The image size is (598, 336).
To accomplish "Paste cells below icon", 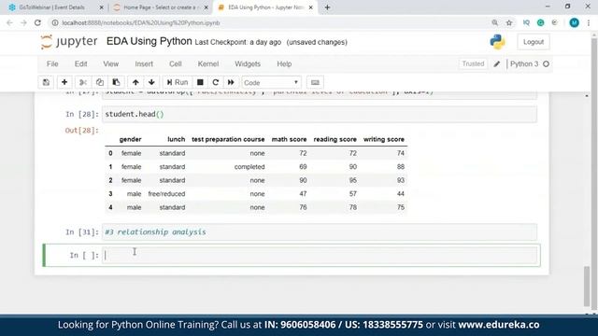I will tap(116, 82).
